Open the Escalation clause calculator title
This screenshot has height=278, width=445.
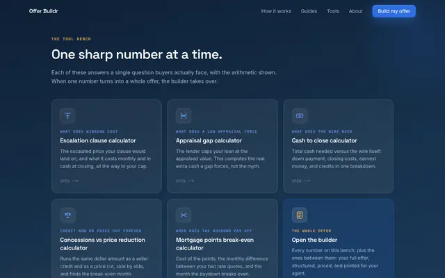click(x=98, y=140)
